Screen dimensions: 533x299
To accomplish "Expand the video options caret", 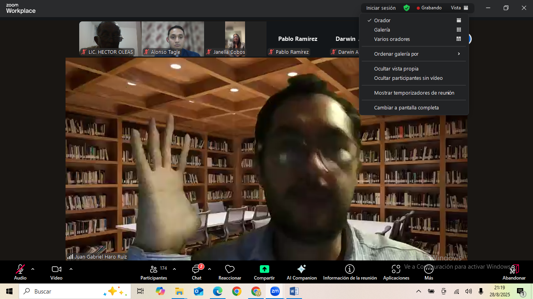I will pyautogui.click(x=71, y=269).
